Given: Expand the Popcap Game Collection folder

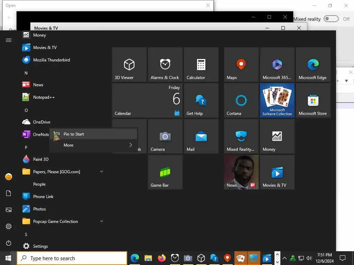Looking at the screenshot, I should (x=63, y=222).
